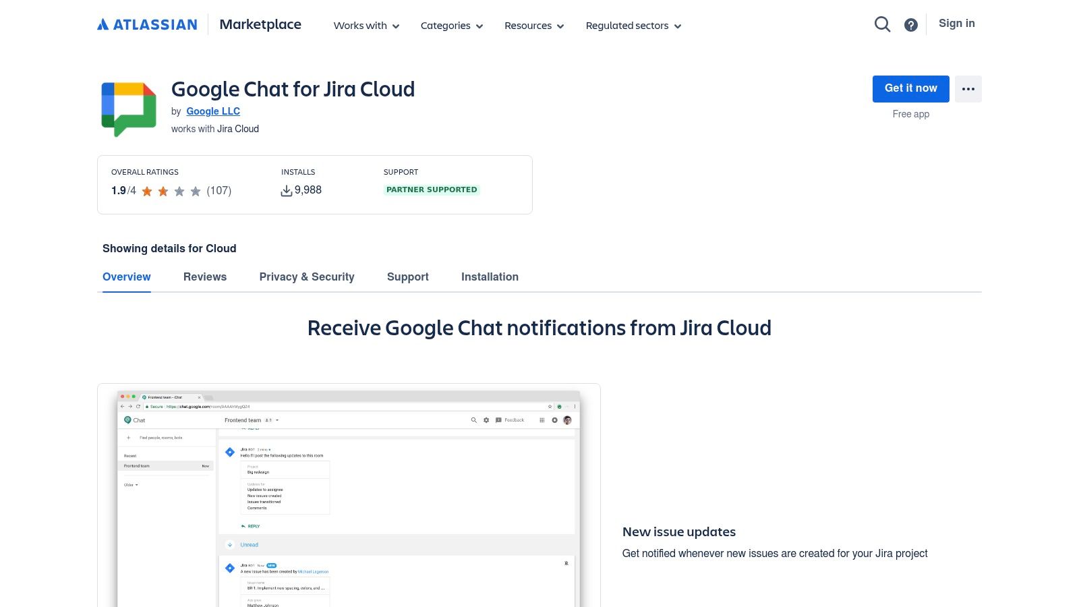Click the Sign in link
This screenshot has height=607, width=1079.
click(956, 23)
